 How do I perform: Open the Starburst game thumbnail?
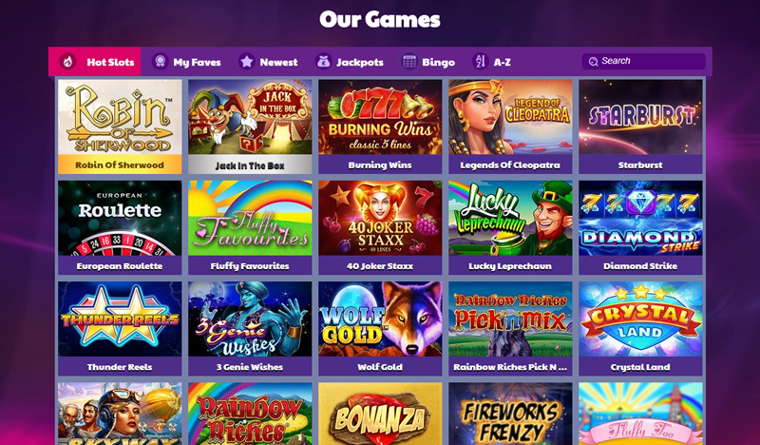point(640,117)
